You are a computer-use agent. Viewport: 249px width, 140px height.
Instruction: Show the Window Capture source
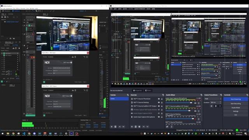159,110
